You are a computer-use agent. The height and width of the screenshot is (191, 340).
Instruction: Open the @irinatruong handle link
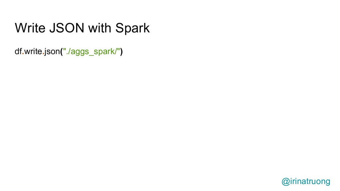[306, 181]
